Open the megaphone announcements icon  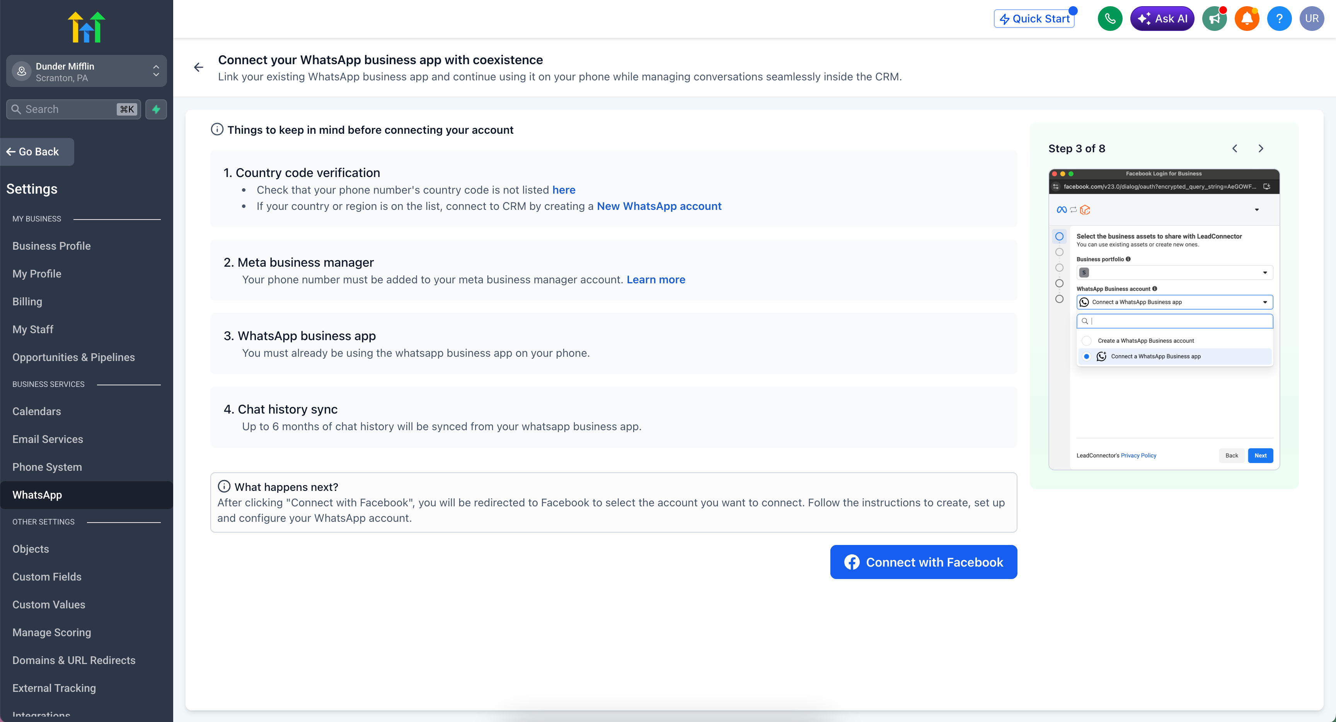1214,19
